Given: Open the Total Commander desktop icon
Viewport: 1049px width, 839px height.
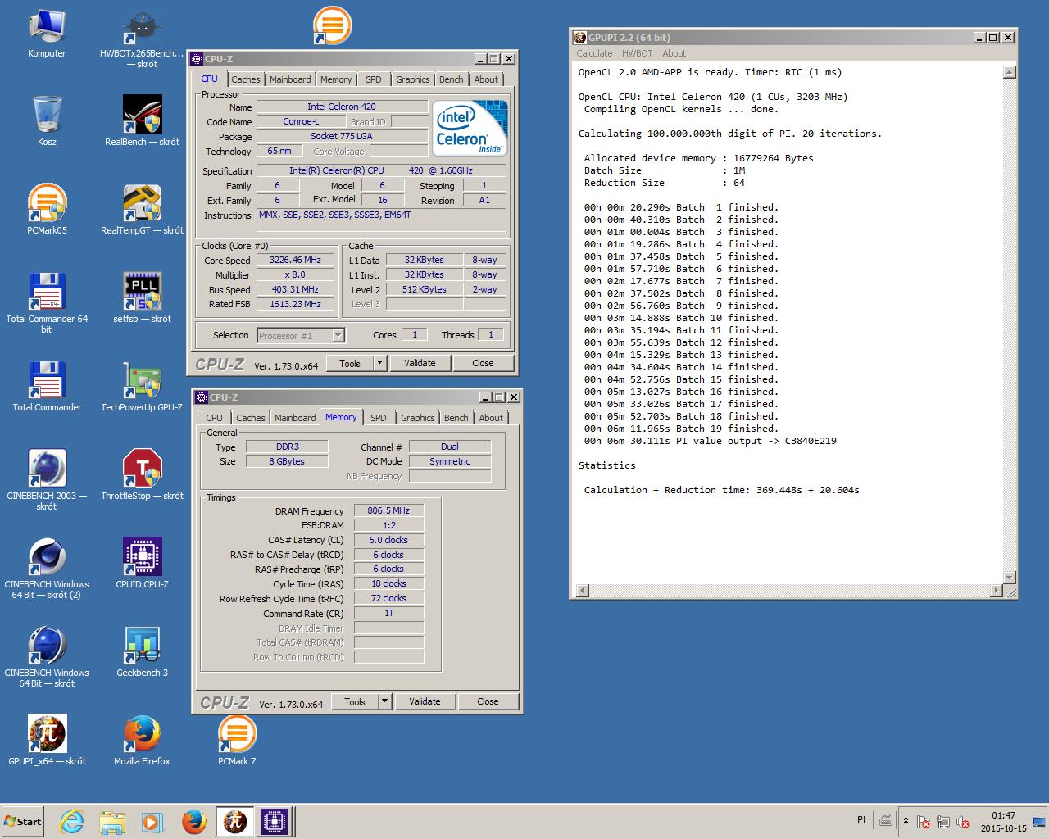Looking at the screenshot, I should point(47,386).
